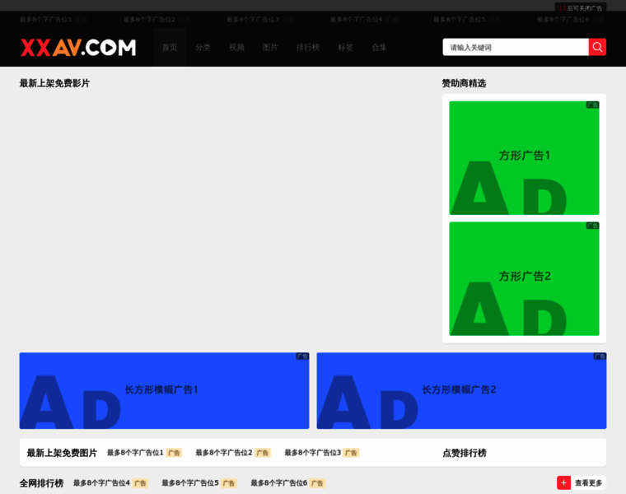Click the 最新上架免费影片 heading
Screen dimensions: 626x494
tap(54, 83)
